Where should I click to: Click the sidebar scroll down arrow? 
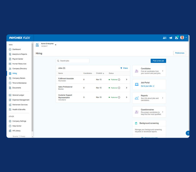pos(32,137)
